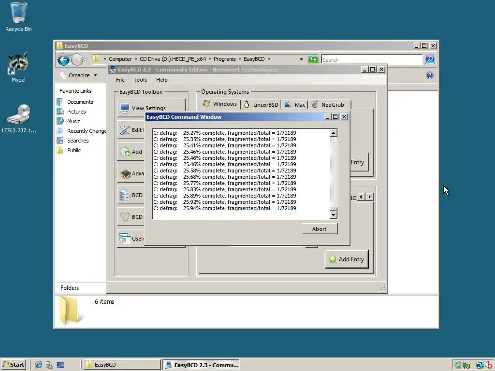
Task: Expand the arrow after HBCD_PE_x64 in the address bar
Action: tap(210, 59)
